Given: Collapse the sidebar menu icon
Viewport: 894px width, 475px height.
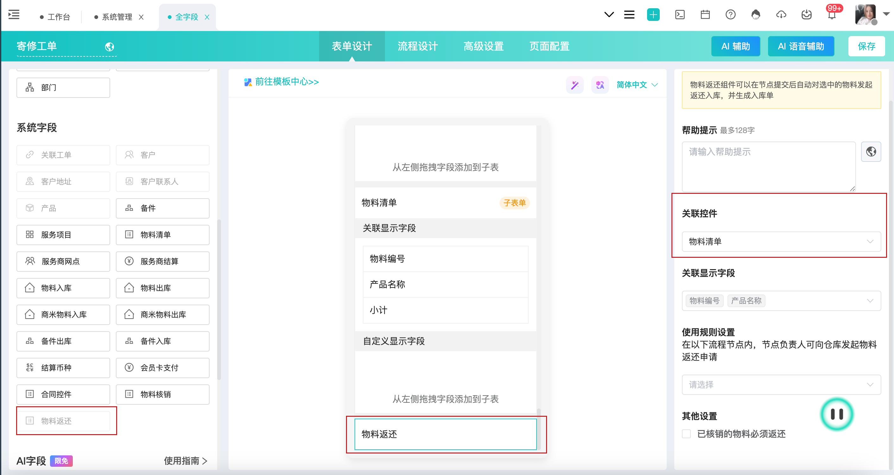Looking at the screenshot, I should point(14,15).
